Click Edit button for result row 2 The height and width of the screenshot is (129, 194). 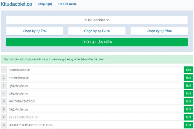(188, 78)
